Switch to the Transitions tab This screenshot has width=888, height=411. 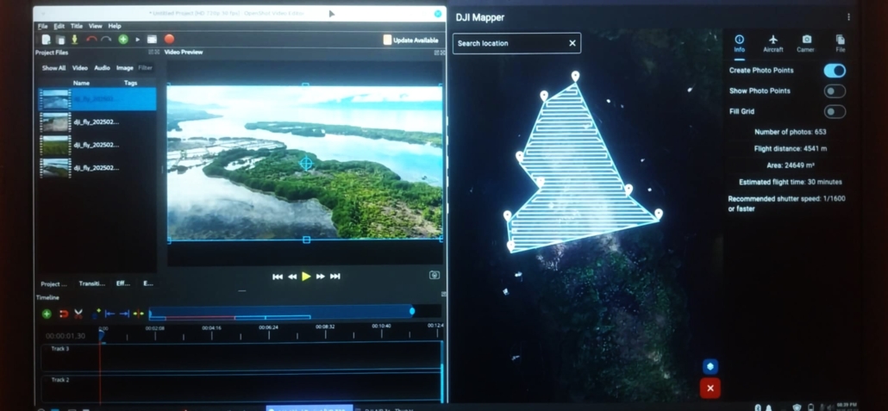91,283
